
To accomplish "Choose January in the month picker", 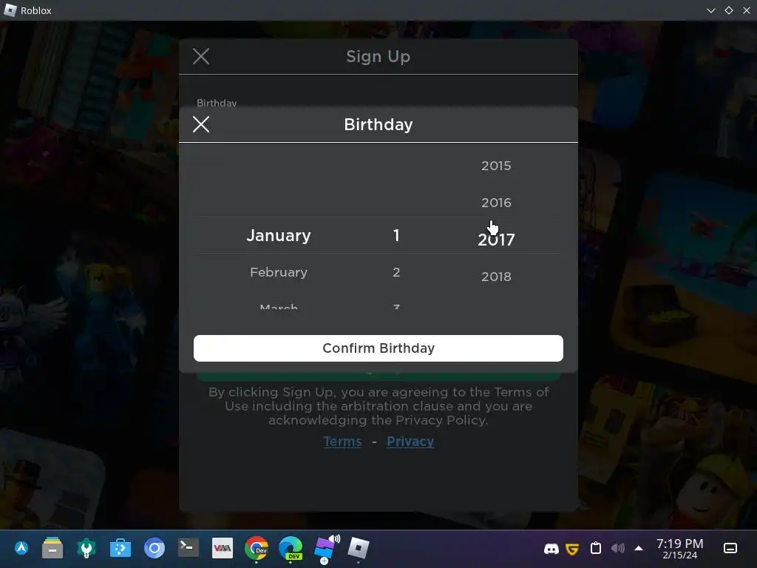I will pyautogui.click(x=279, y=235).
